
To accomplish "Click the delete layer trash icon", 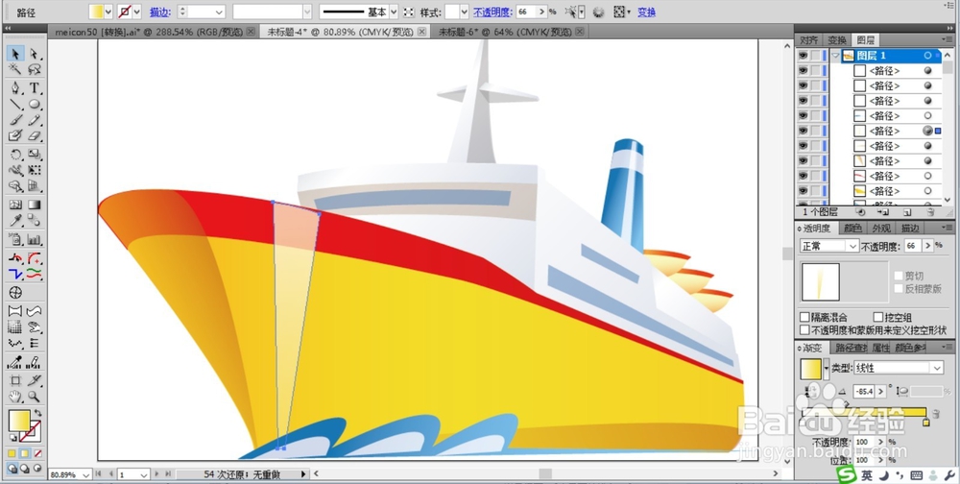I will pyautogui.click(x=930, y=212).
